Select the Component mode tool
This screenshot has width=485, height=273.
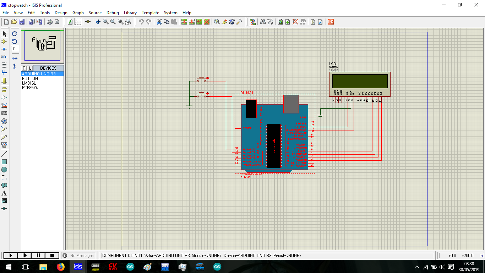(x=4, y=42)
